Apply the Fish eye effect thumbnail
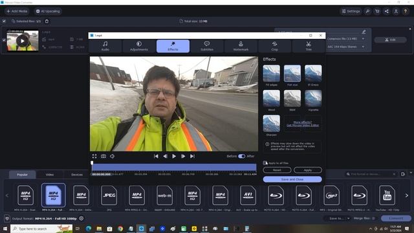This screenshot has width=414, height=233. pos(292,73)
